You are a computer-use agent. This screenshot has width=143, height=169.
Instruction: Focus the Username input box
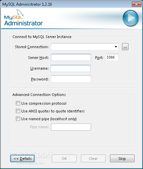71,68
